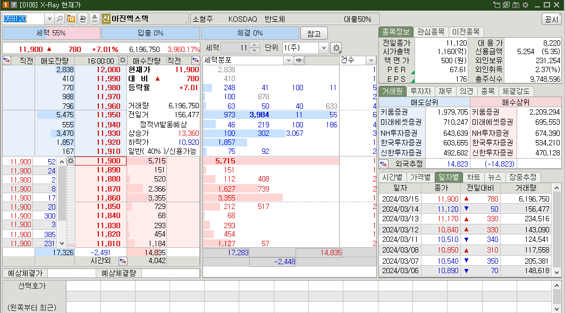Toggle swap arrows icon left of 직전 header

click(6, 60)
